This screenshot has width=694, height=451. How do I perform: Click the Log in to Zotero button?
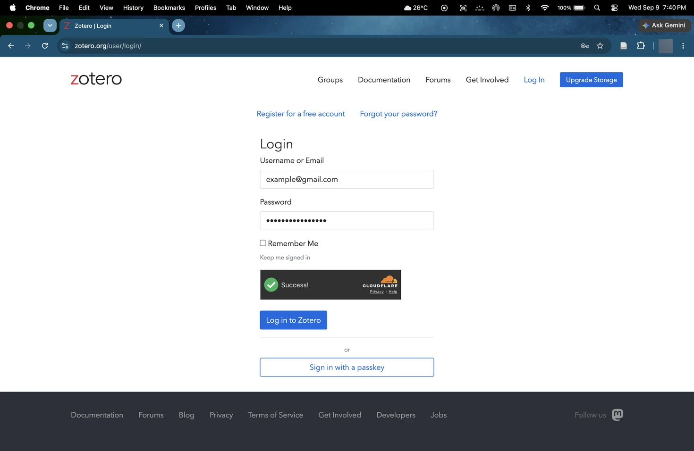click(293, 320)
